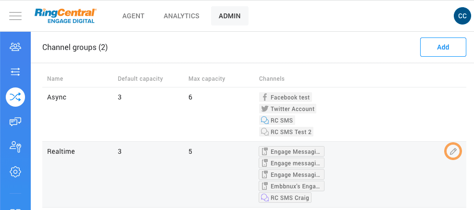
Task: Click the RingCentral Engage Digital logo
Action: [x=65, y=16]
